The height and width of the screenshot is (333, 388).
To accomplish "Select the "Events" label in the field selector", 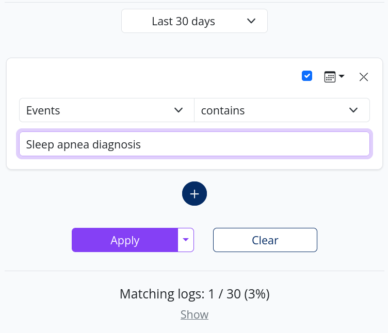I will [43, 110].
